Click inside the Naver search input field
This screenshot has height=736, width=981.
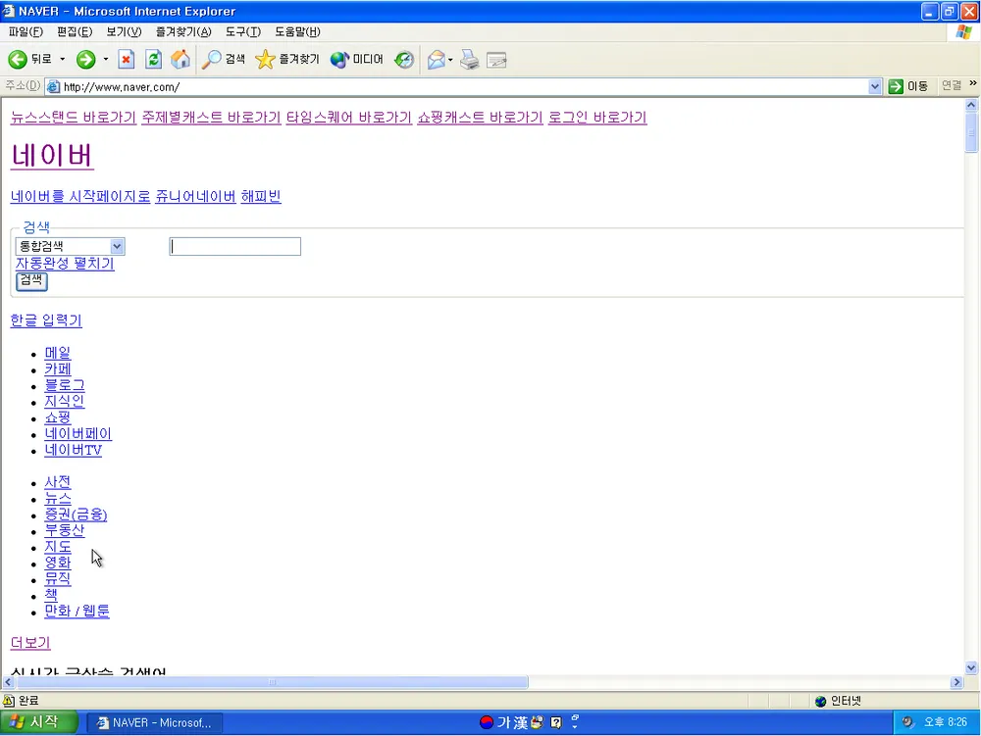(234, 246)
